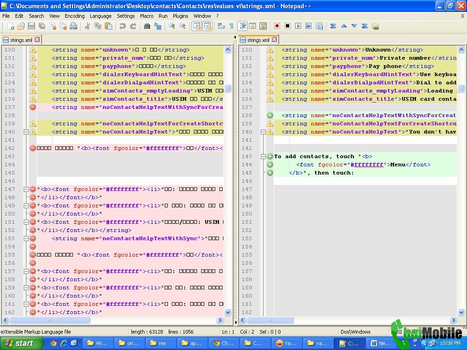The image size is (467, 350).
Task: Open the File menu
Action: coord(6,16)
